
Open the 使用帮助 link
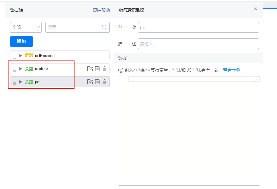(x=101, y=10)
